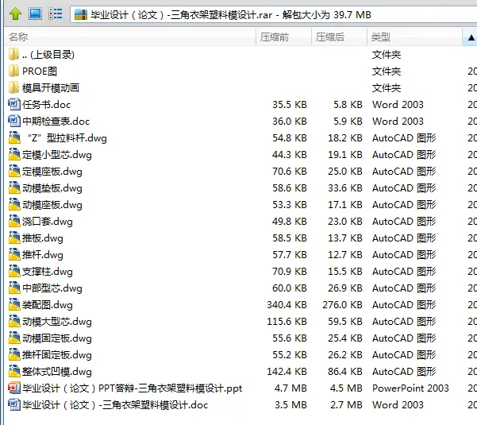The width and height of the screenshot is (477, 425).
Task: Select the DWG icon of 推杆.dwg
Action: coord(14,254)
